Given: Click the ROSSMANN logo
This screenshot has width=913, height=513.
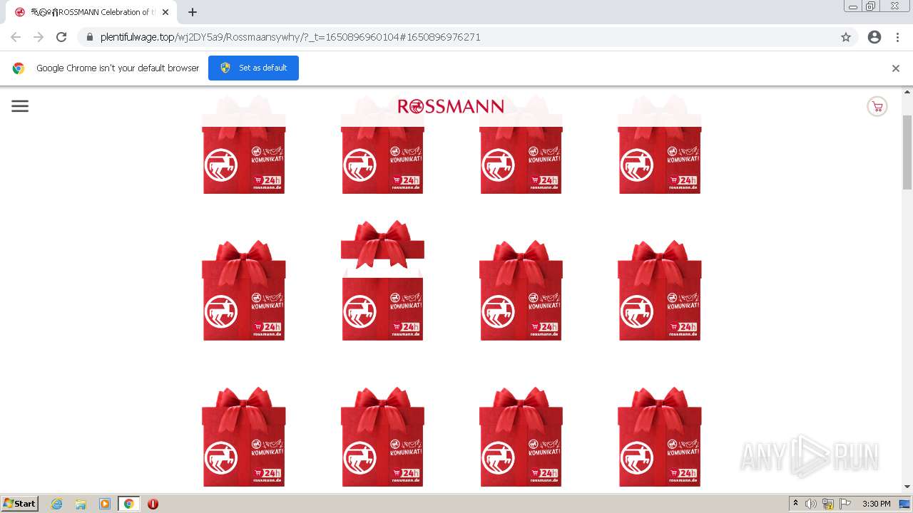Looking at the screenshot, I should click(x=451, y=106).
